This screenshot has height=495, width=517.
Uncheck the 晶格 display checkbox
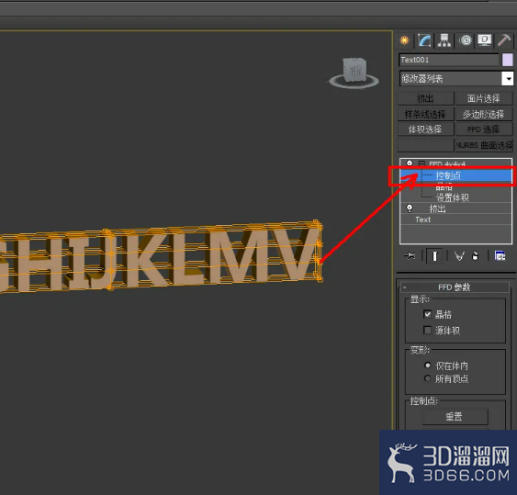(427, 314)
